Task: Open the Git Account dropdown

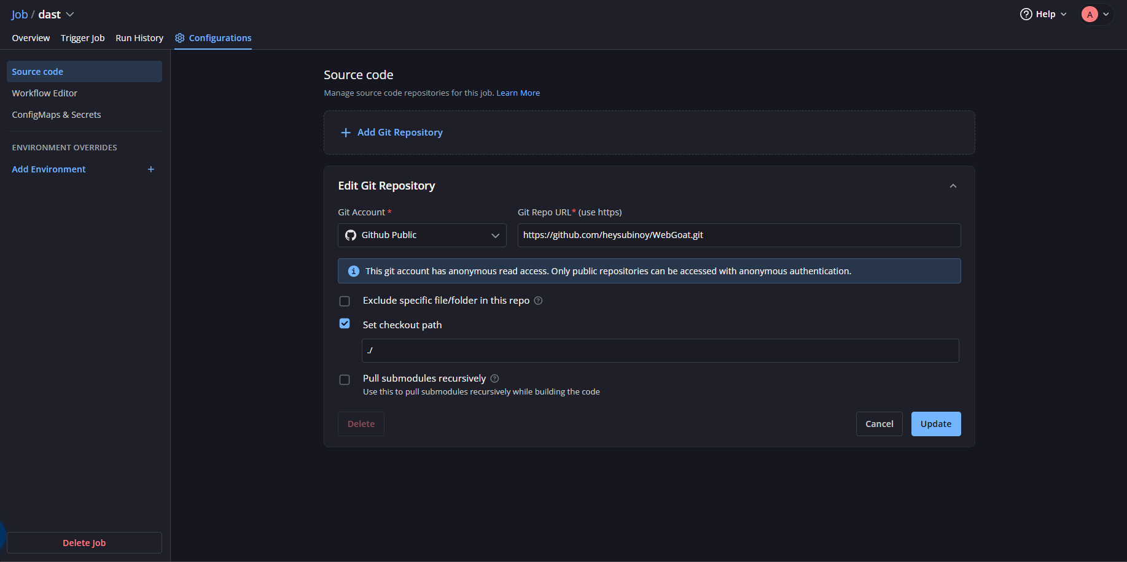Action: [422, 236]
